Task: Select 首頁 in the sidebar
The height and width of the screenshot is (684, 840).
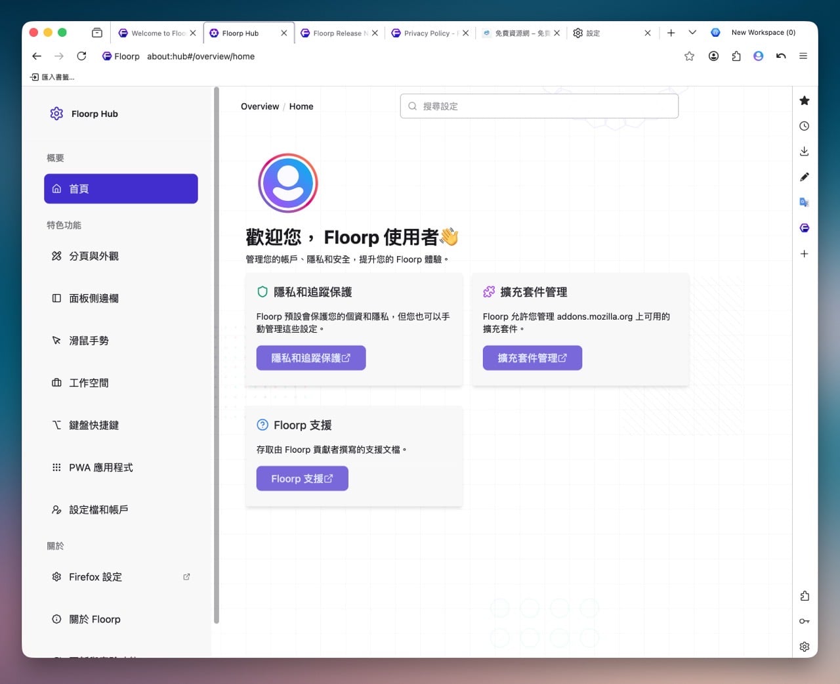Action: tap(121, 188)
